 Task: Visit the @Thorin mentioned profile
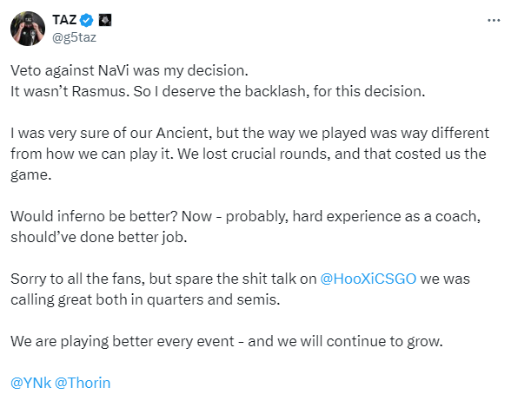click(83, 383)
